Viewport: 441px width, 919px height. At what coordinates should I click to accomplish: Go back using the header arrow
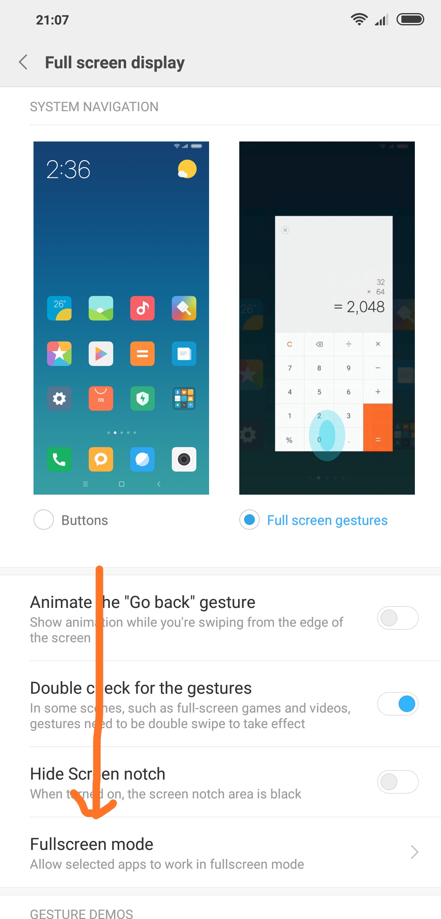(x=23, y=63)
